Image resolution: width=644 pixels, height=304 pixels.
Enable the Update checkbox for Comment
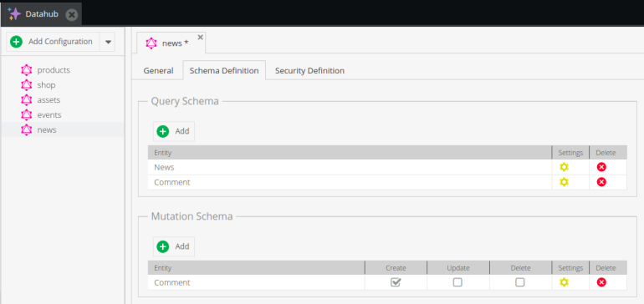(457, 282)
